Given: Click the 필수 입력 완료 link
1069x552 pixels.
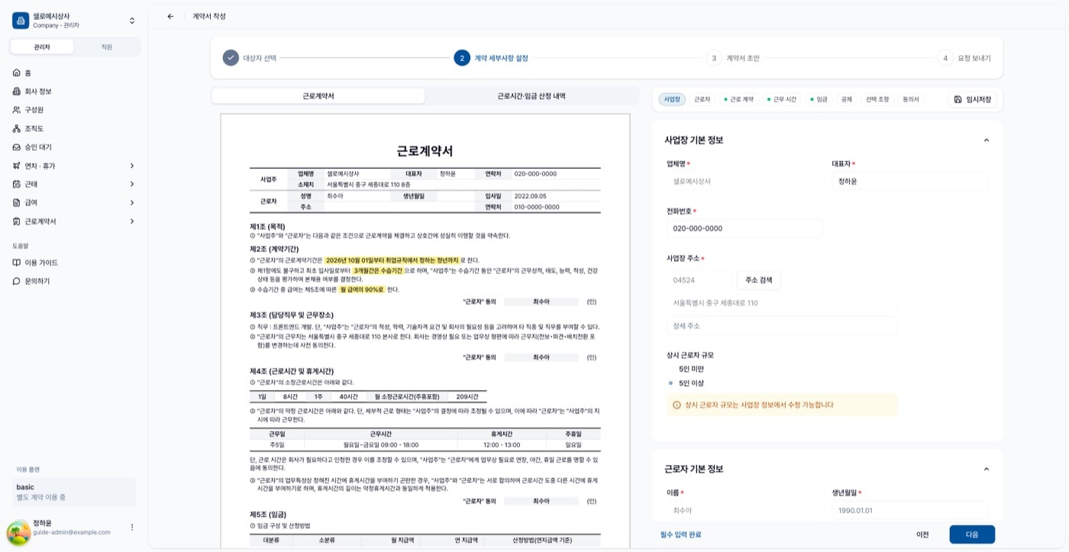Looking at the screenshot, I should tap(680, 534).
